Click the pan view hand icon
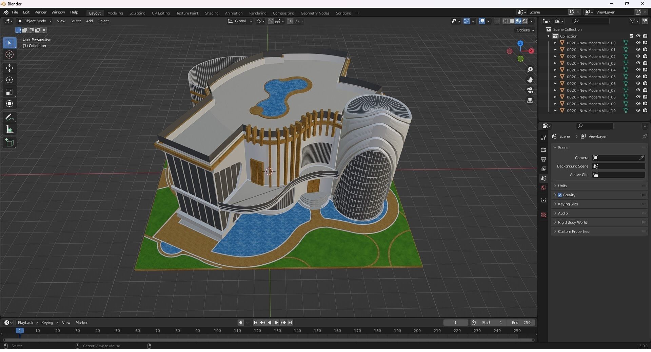Viewport: 651px width, 352px height. click(x=530, y=80)
